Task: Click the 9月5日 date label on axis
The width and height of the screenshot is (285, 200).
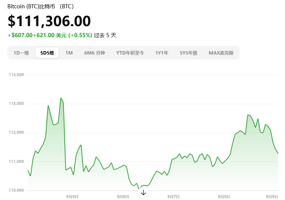Action: coord(72,197)
